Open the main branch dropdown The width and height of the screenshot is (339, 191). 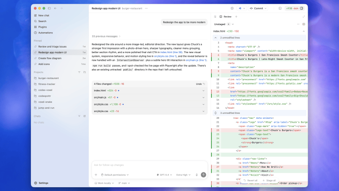coord(124,183)
